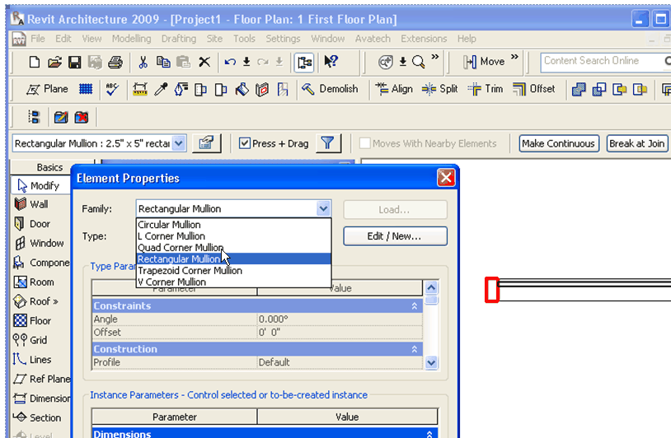
Task: Click the Make Continuous button
Action: [558, 143]
